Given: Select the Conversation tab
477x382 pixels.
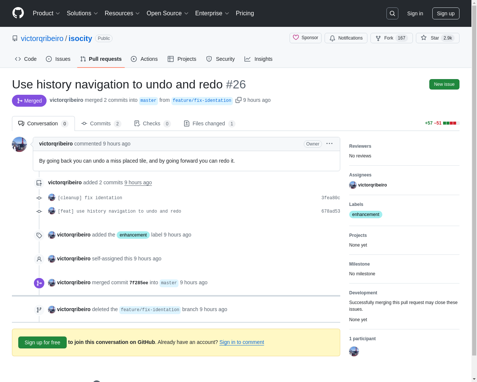Looking at the screenshot, I should pyautogui.click(x=43, y=123).
